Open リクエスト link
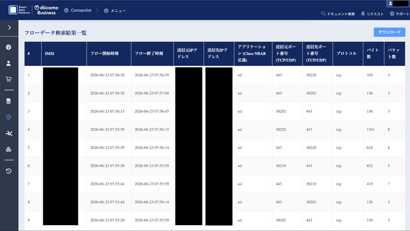 [x=375, y=14]
